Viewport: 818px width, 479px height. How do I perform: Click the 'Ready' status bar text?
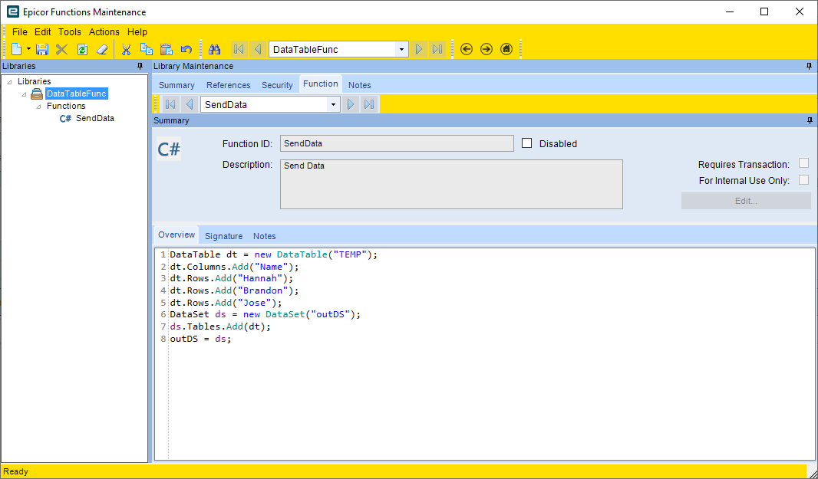(x=15, y=471)
